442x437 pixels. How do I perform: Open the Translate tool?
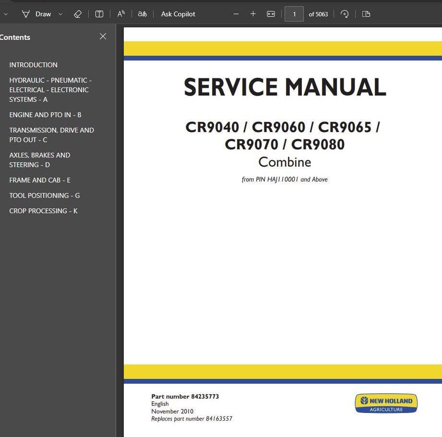[x=143, y=14]
